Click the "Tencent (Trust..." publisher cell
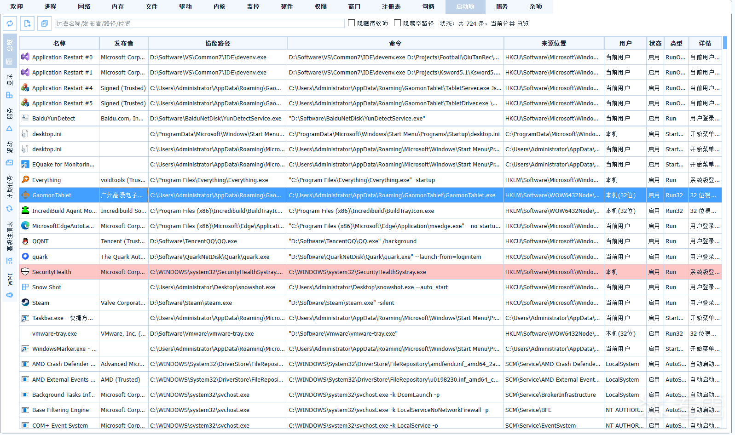Viewport: 735px width, 435px height. point(124,241)
